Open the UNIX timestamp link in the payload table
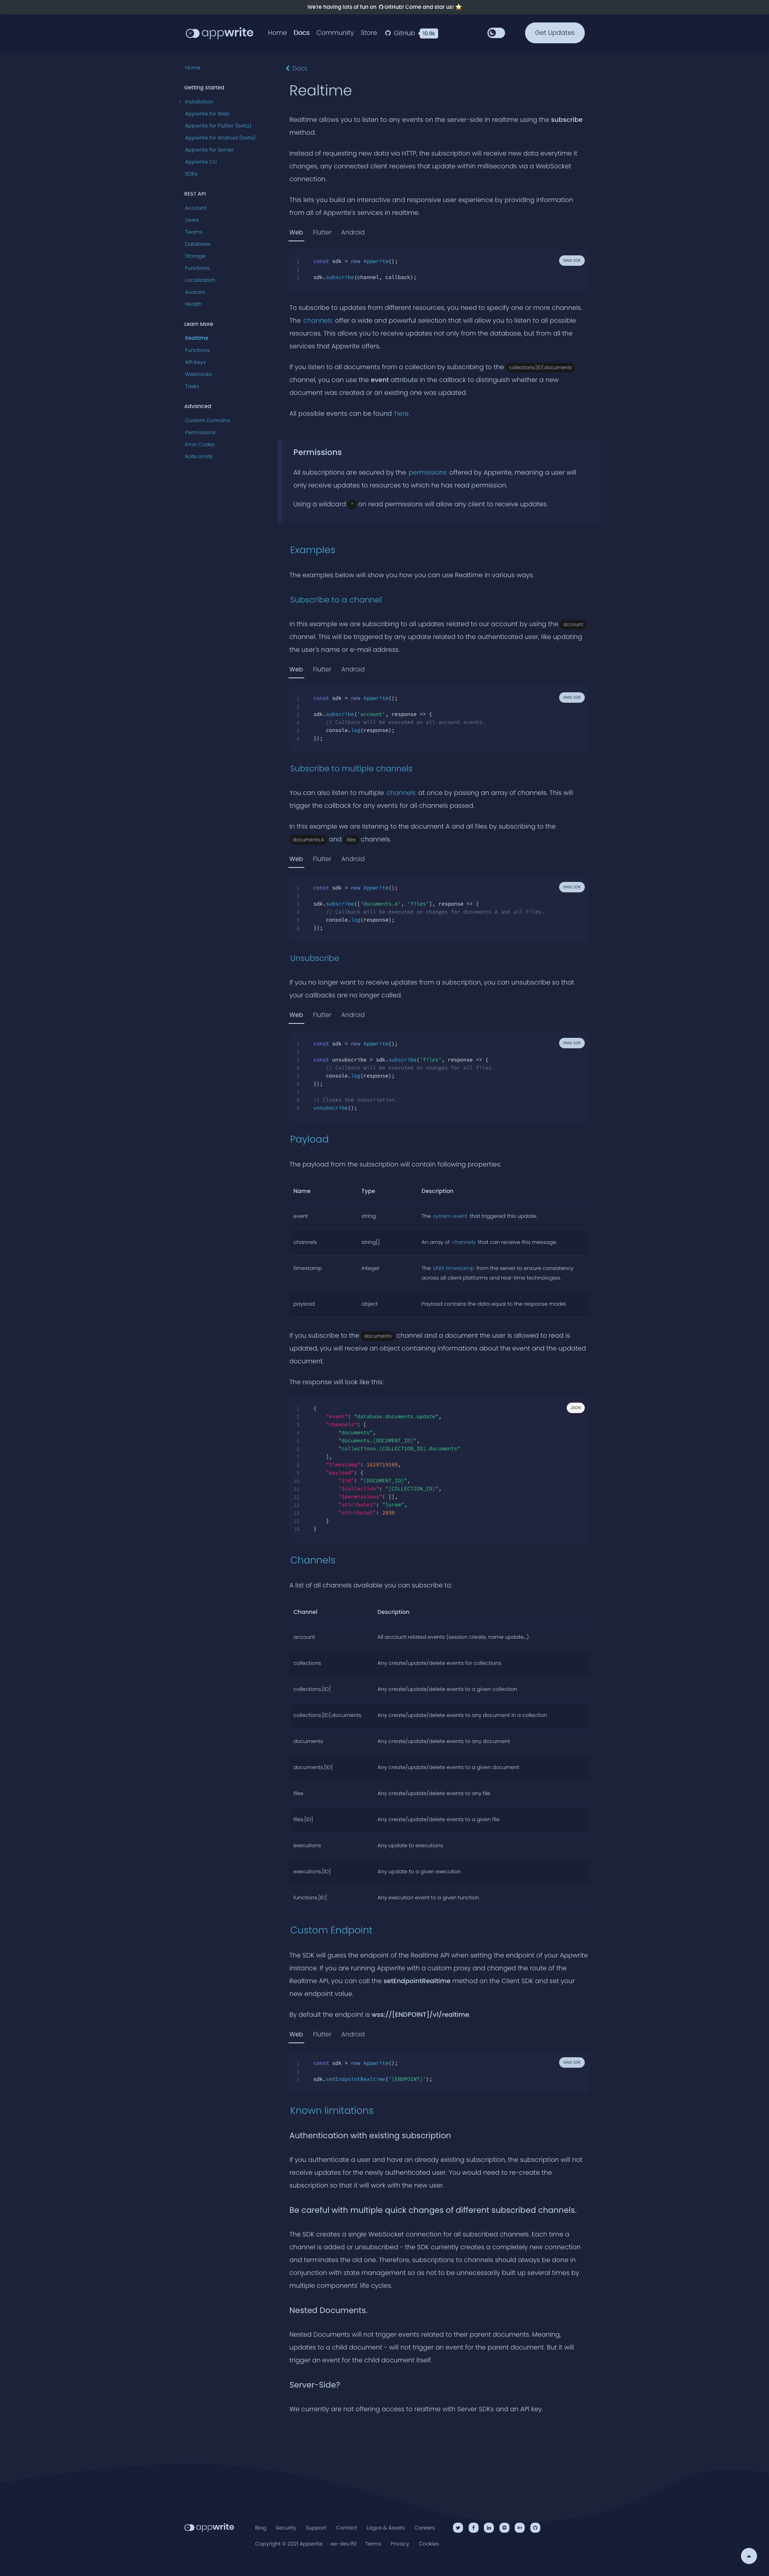This screenshot has width=769, height=2576. pos(453,1267)
